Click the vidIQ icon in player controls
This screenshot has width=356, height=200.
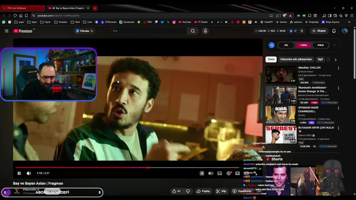[202, 173]
